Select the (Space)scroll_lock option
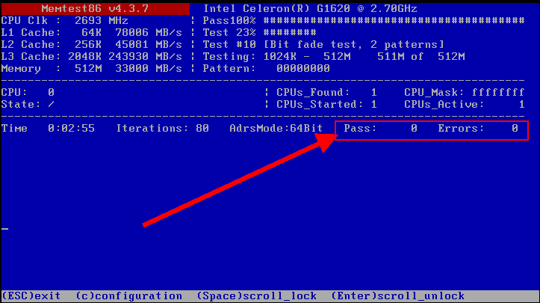The image size is (540, 303). point(256,296)
